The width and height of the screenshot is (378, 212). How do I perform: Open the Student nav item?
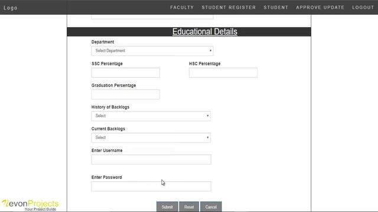[x=276, y=8]
